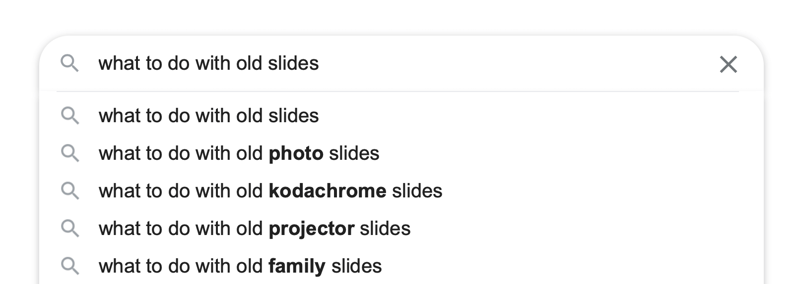799x284 pixels.
Task: Click the bold word 'family' in the suggestions
Action: (297, 267)
